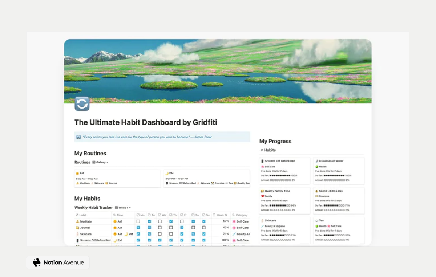The width and height of the screenshot is (436, 277).
Task: Click the Meditate habit icon in tracker
Action: pos(77,221)
